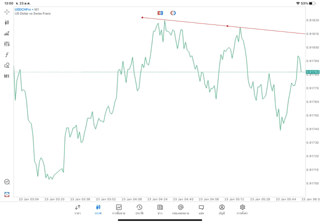The height and width of the screenshot is (223, 320).
Task: Open การตั้งค่า settings gear tab
Action: (242, 209)
